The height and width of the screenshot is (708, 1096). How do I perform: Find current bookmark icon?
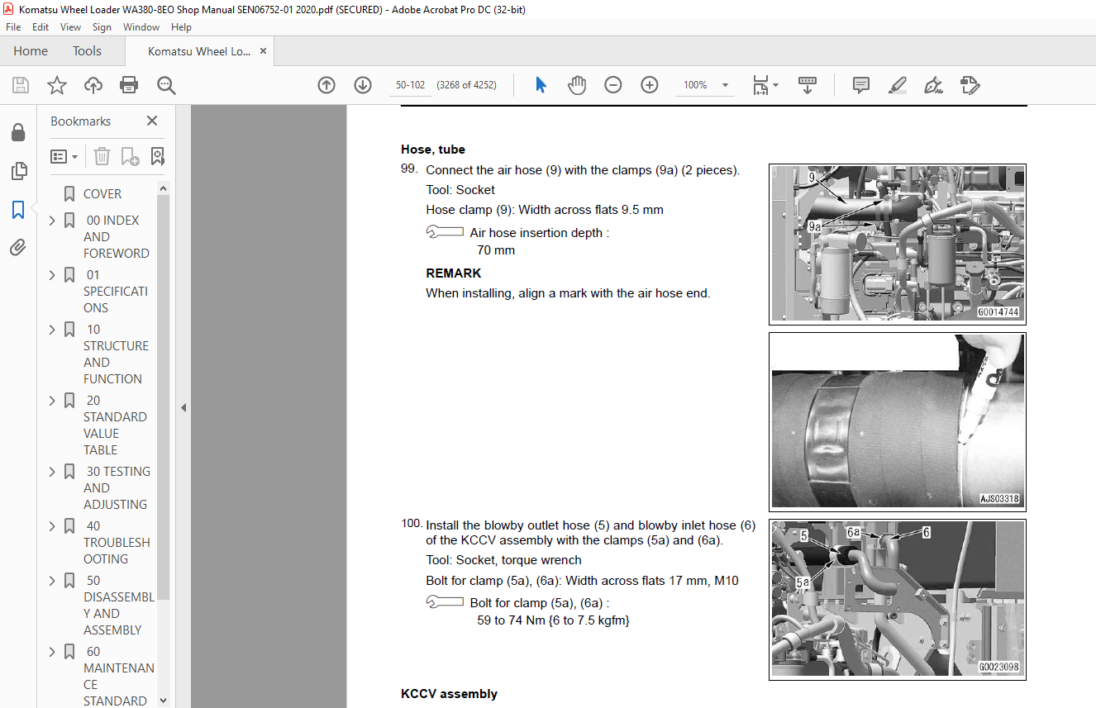click(x=158, y=156)
